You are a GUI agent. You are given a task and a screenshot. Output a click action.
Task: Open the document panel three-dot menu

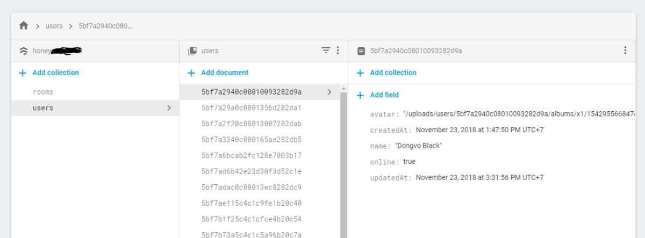click(x=625, y=51)
